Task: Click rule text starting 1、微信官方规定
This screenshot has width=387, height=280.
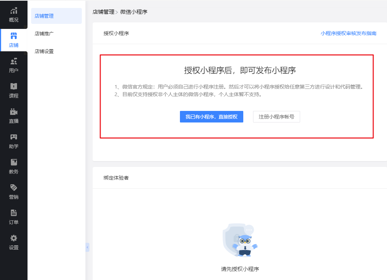Action: click(239, 87)
